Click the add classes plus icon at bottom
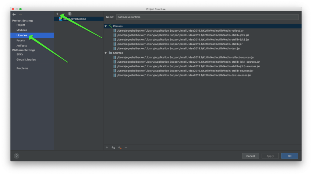 (107, 147)
